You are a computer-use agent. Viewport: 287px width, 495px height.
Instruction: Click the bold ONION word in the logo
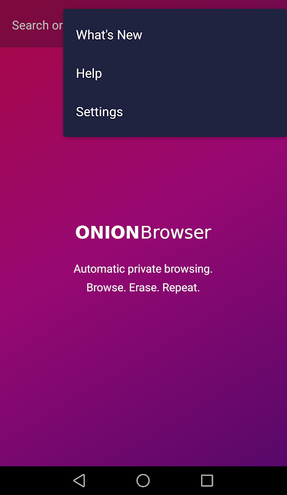click(107, 233)
